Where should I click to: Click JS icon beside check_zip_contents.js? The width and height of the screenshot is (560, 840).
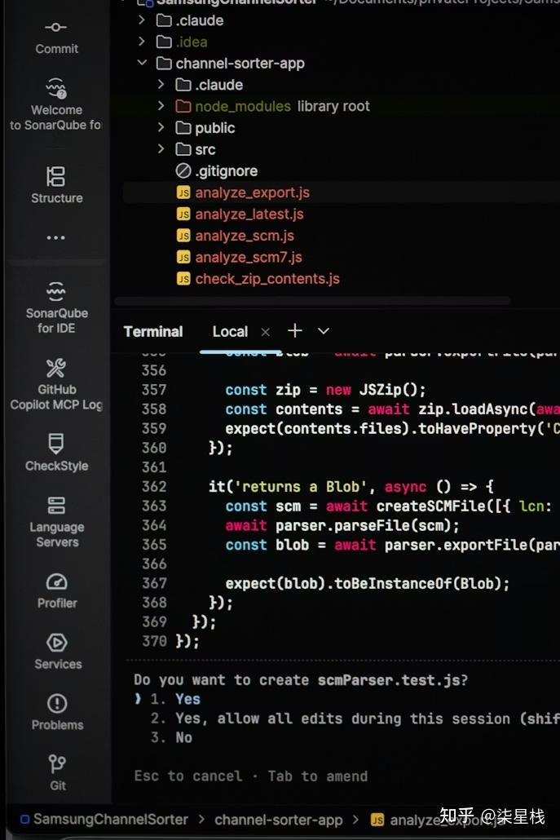[x=183, y=279]
